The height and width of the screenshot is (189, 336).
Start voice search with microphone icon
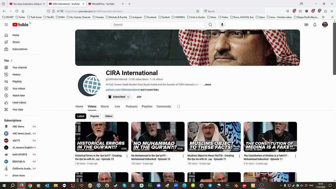coord(222,25)
